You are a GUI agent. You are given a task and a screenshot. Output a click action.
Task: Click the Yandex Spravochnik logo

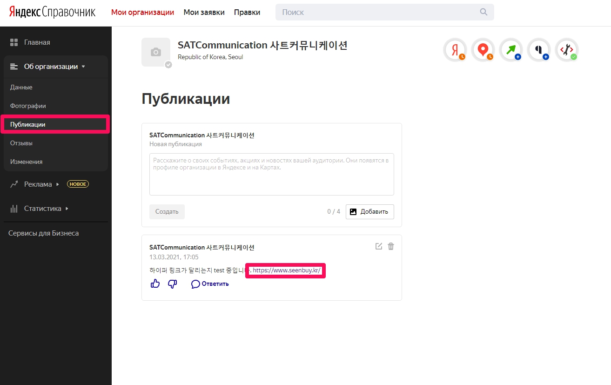(x=52, y=12)
